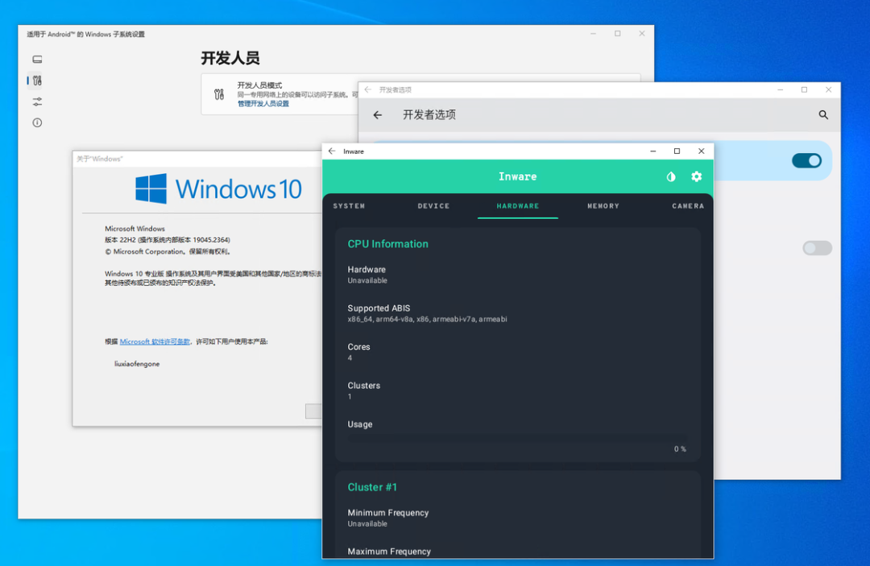Select the HARDWARE tab
870x566 pixels.
[518, 205]
